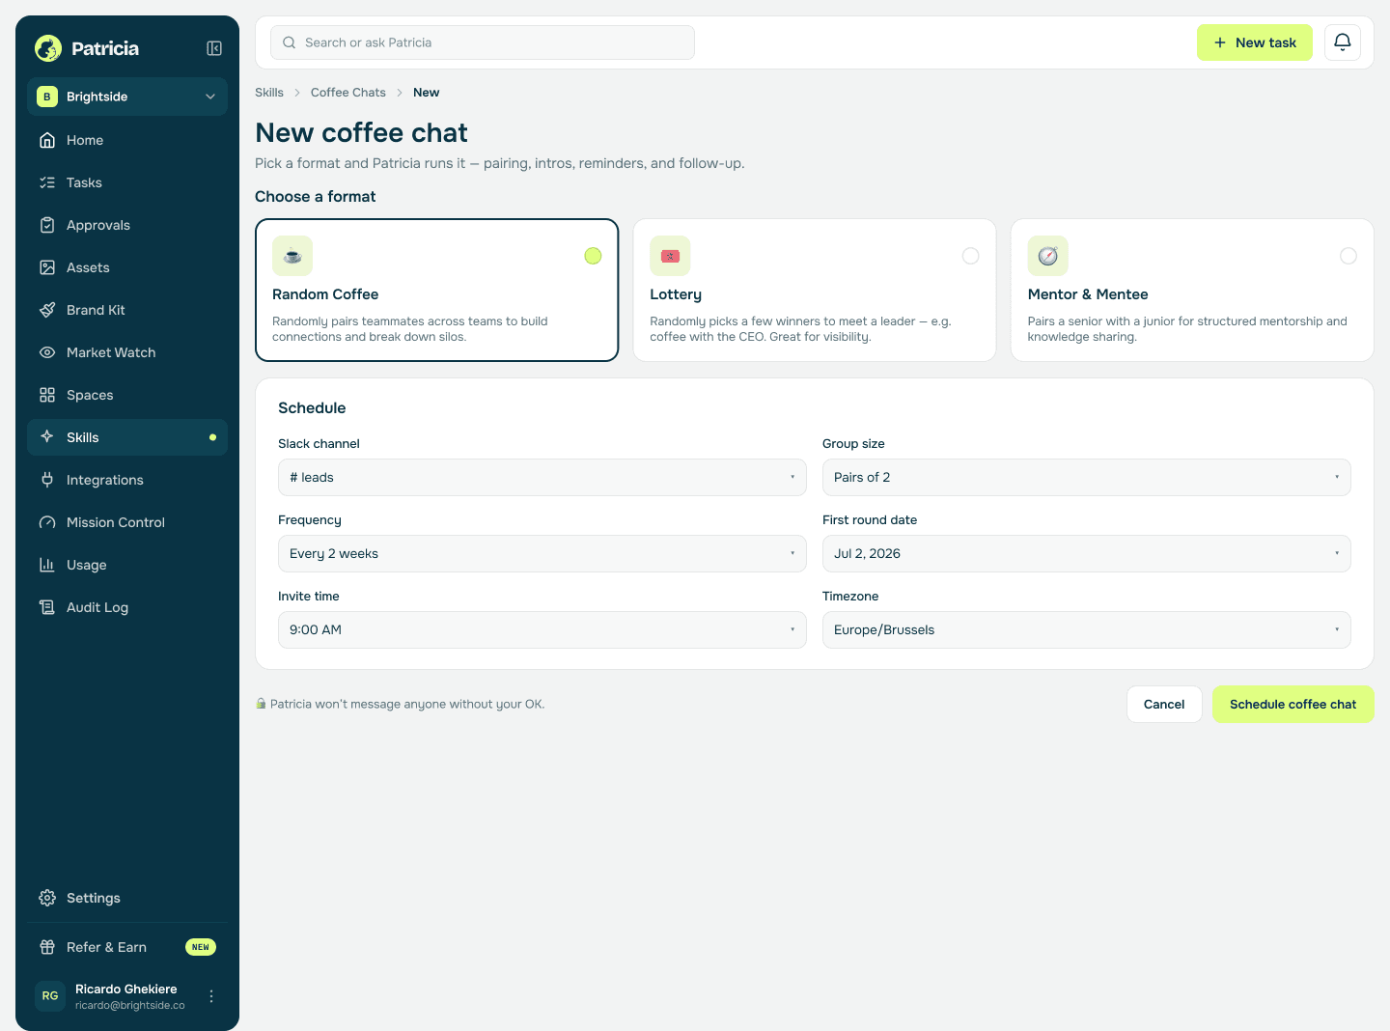Click the Mentor & Mentee compass icon
The width and height of the screenshot is (1390, 1031).
click(1047, 256)
